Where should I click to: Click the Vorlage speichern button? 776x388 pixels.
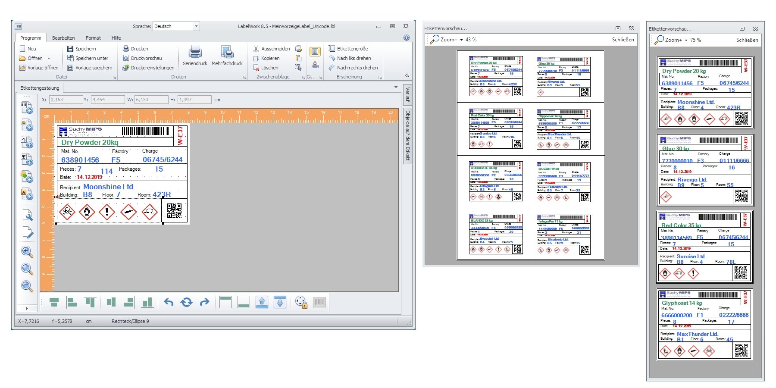(x=90, y=68)
